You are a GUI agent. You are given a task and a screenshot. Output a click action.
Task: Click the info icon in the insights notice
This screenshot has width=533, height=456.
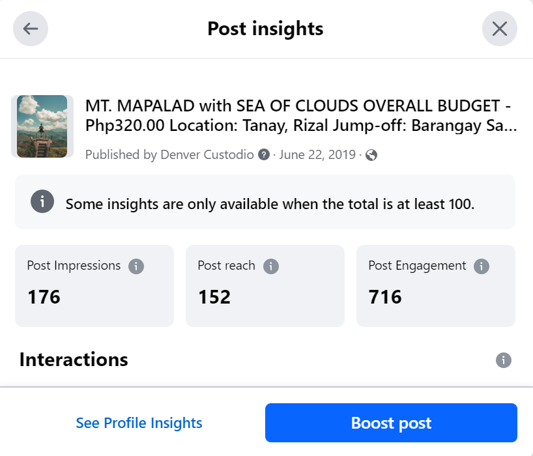(x=41, y=202)
